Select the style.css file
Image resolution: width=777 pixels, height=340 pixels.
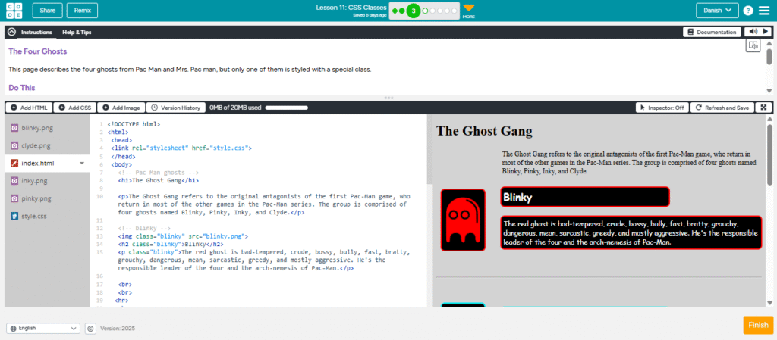34,216
